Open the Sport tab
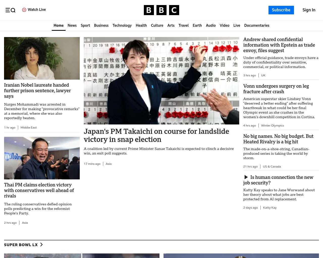 tap(85, 25)
